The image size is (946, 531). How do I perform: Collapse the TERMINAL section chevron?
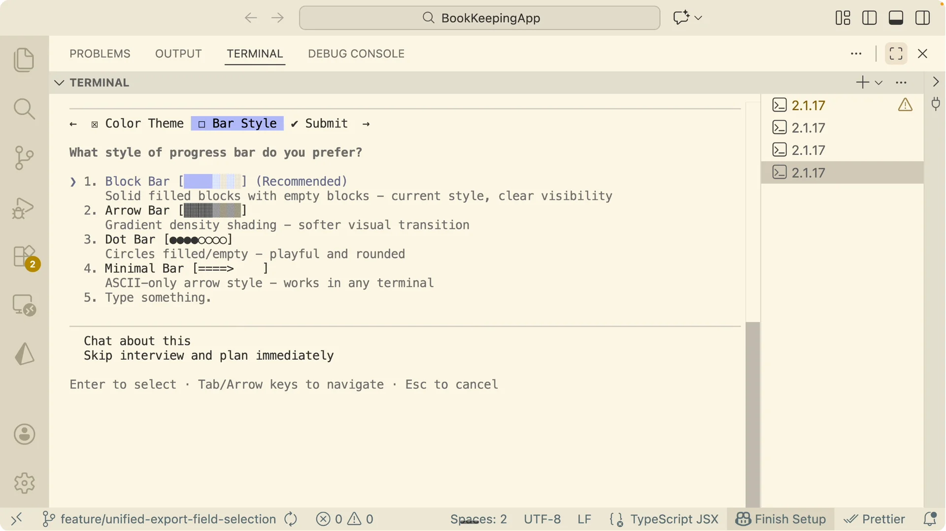coord(60,83)
